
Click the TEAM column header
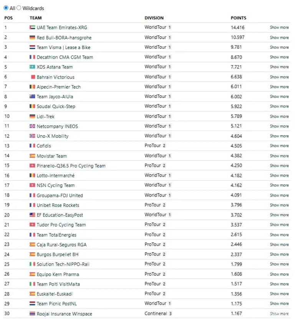pos(36,18)
